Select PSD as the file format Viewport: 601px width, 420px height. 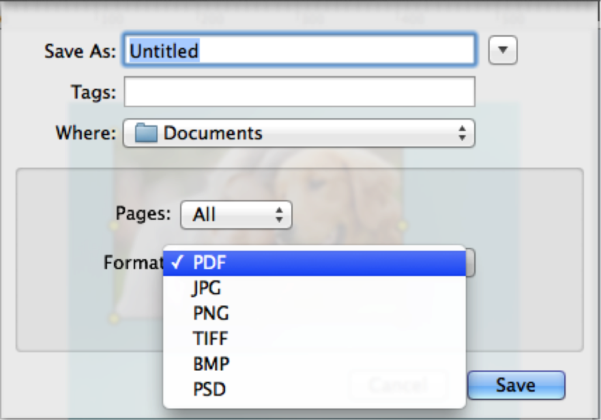click(209, 389)
